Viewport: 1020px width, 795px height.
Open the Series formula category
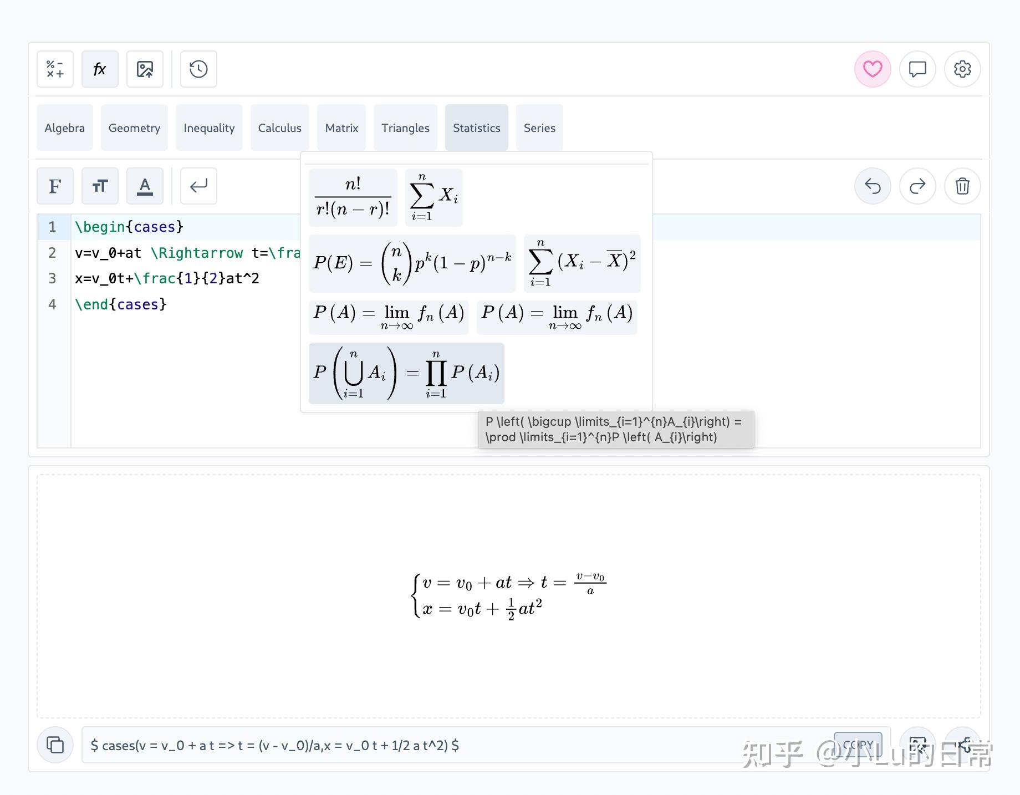[539, 128]
